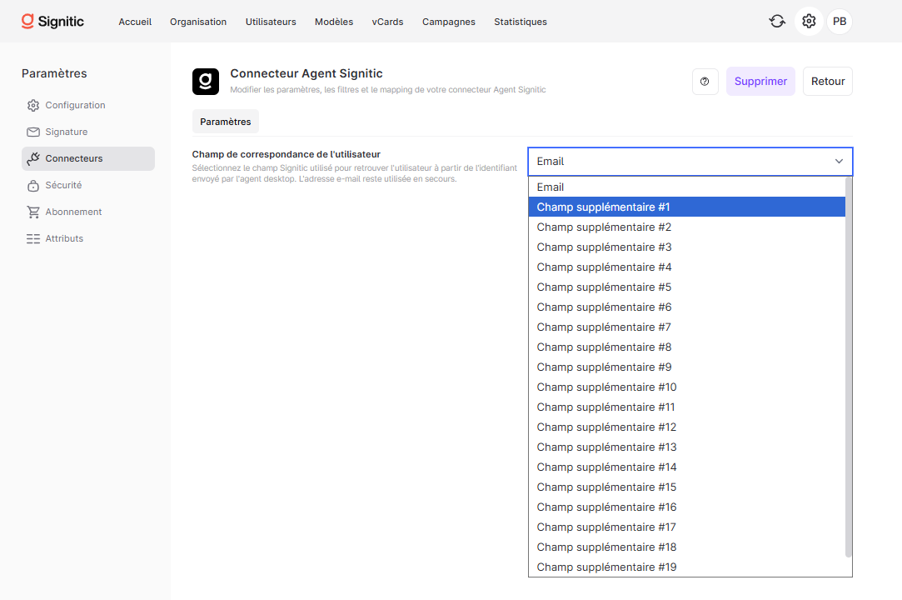Open settings gear icon in header
This screenshot has height=600, width=902.
coord(809,22)
